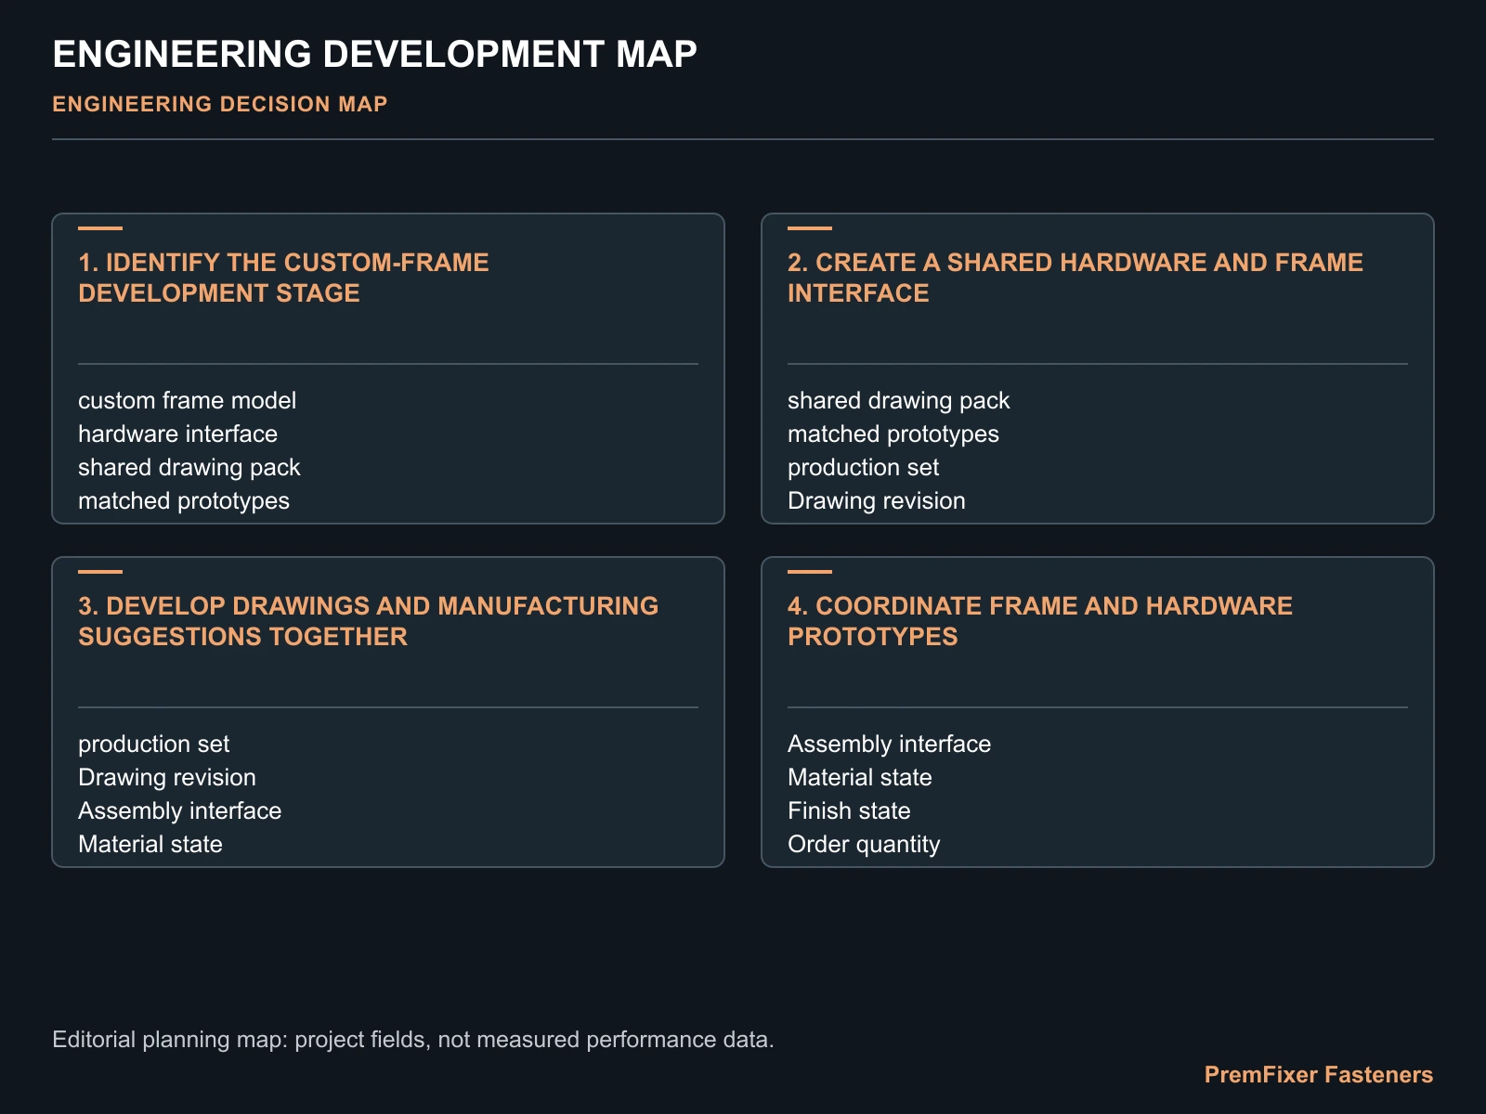This screenshot has height=1114, width=1486.
Task: Click 'shared drawing pack' in card 1
Action: click(189, 467)
